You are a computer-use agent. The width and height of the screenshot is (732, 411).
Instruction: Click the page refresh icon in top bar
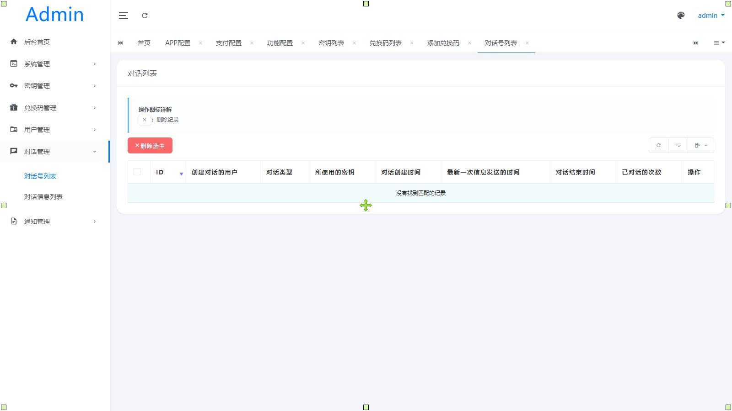pyautogui.click(x=145, y=16)
